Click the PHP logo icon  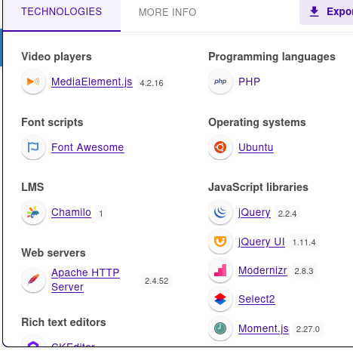220,82
